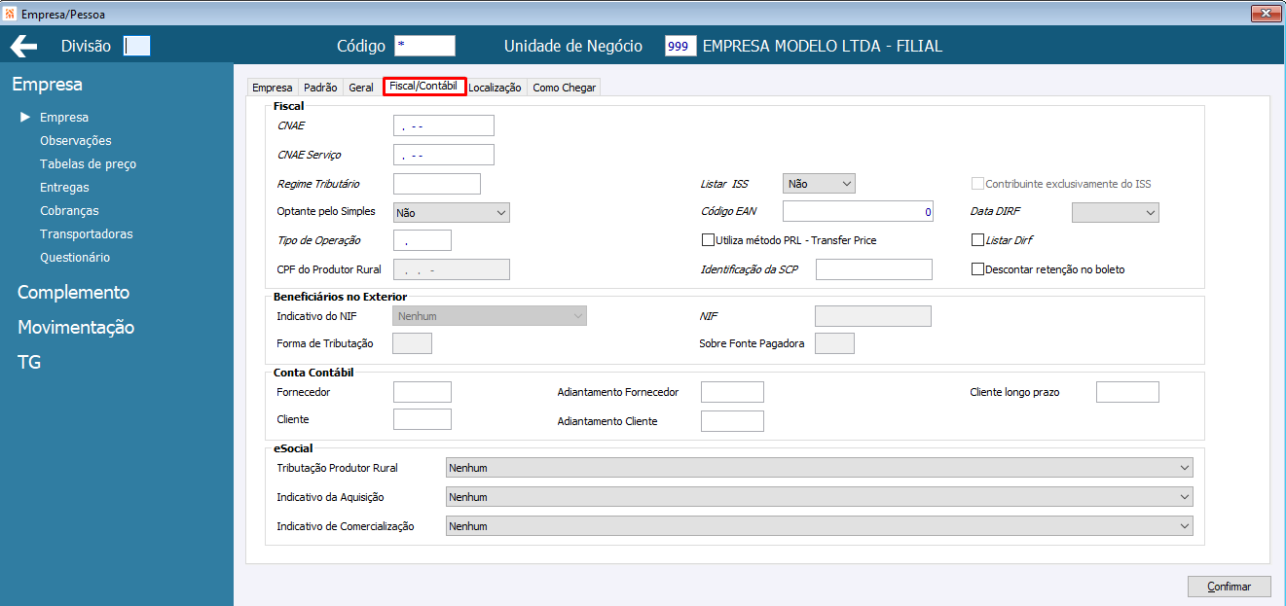
Task: Open the Data DIRF dropdown
Action: [1116, 212]
